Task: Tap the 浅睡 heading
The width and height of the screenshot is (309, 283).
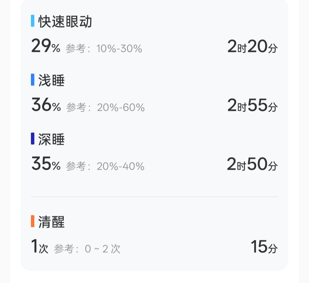Action: 51,80
